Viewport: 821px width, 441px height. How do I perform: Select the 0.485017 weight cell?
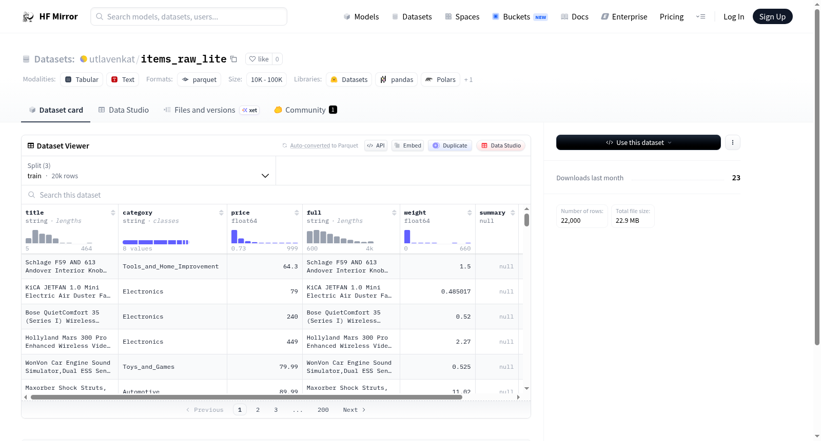pyautogui.click(x=438, y=291)
